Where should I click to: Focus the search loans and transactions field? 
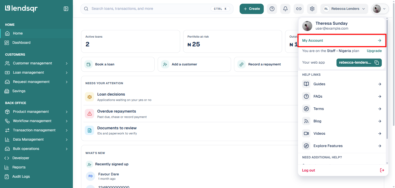point(157,9)
